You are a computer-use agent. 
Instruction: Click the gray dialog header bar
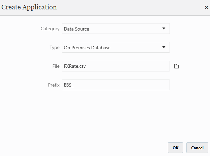(105, 8)
